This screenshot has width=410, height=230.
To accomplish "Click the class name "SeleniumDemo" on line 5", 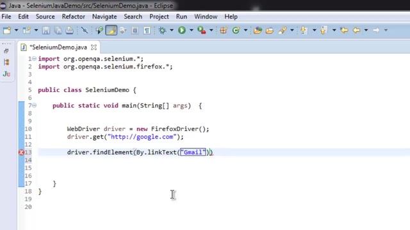I will pyautogui.click(x=107, y=90).
